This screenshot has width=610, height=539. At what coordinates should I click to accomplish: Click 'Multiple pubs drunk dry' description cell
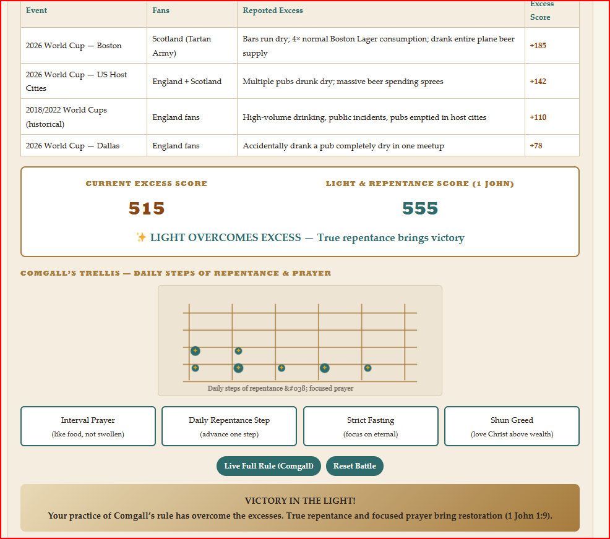[381, 81]
